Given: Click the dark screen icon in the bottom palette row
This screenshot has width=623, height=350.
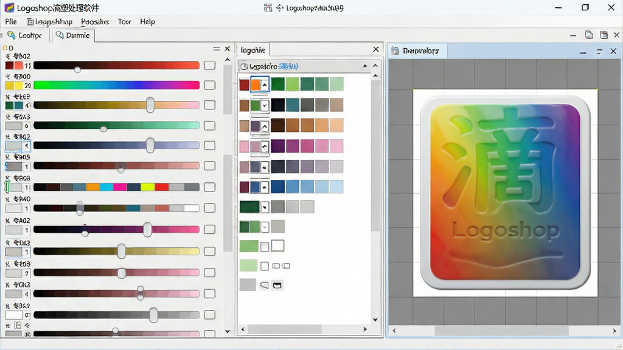Looking at the screenshot, I should (277, 286).
